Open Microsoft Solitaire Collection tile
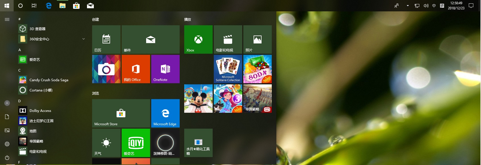The image size is (481, 165). coord(228,69)
